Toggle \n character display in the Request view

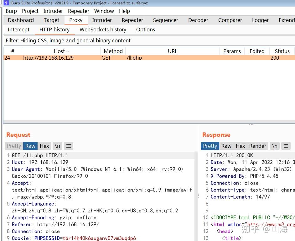[x=57, y=146]
